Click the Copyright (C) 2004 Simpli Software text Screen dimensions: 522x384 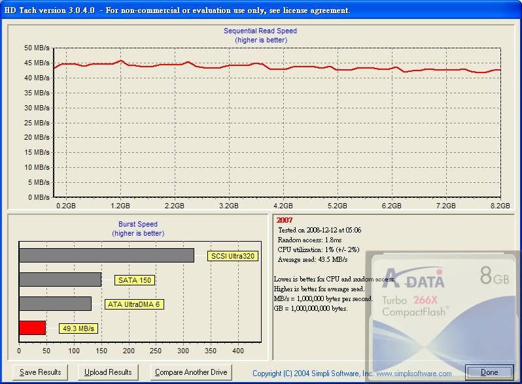tap(313, 374)
